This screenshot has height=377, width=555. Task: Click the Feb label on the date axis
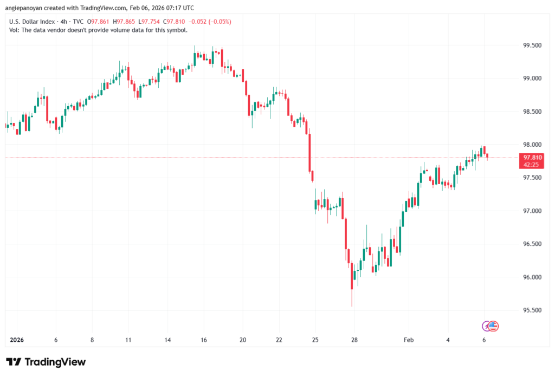tap(408, 340)
